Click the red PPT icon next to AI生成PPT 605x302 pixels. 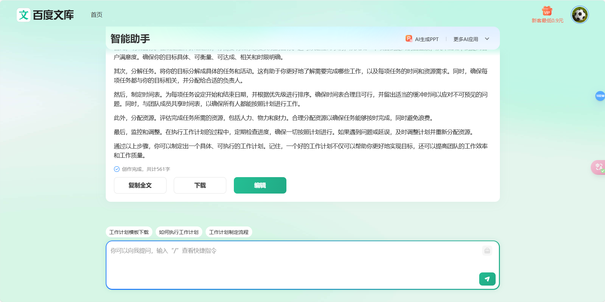click(x=408, y=38)
